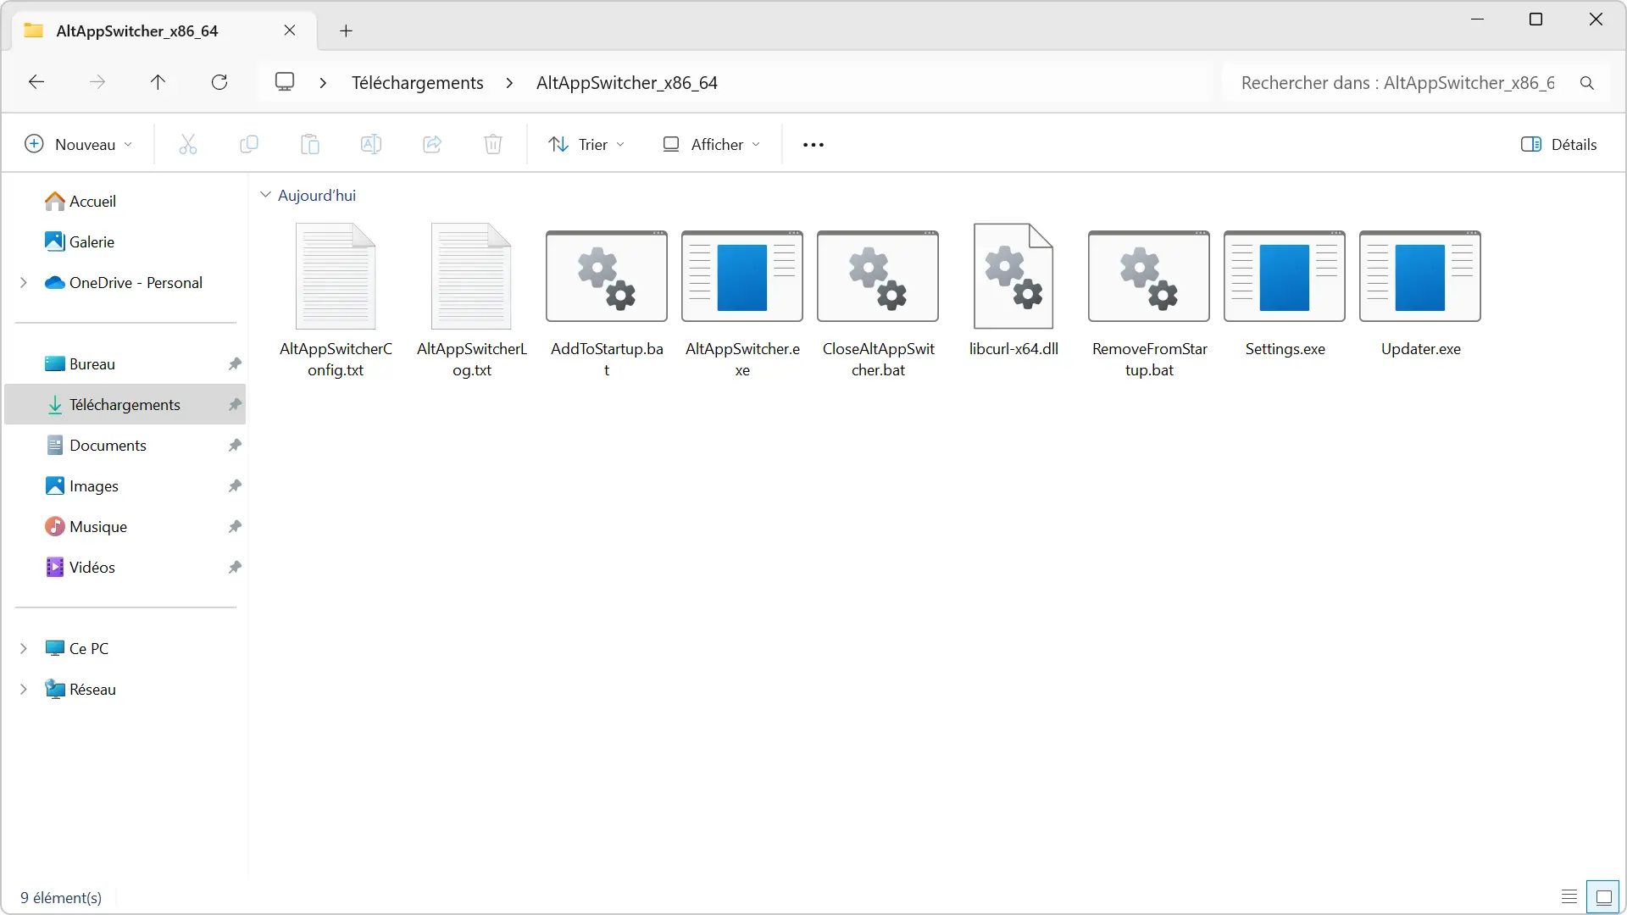Image resolution: width=1627 pixels, height=915 pixels.
Task: Click the Paste clipboard icon
Action: 310,144
